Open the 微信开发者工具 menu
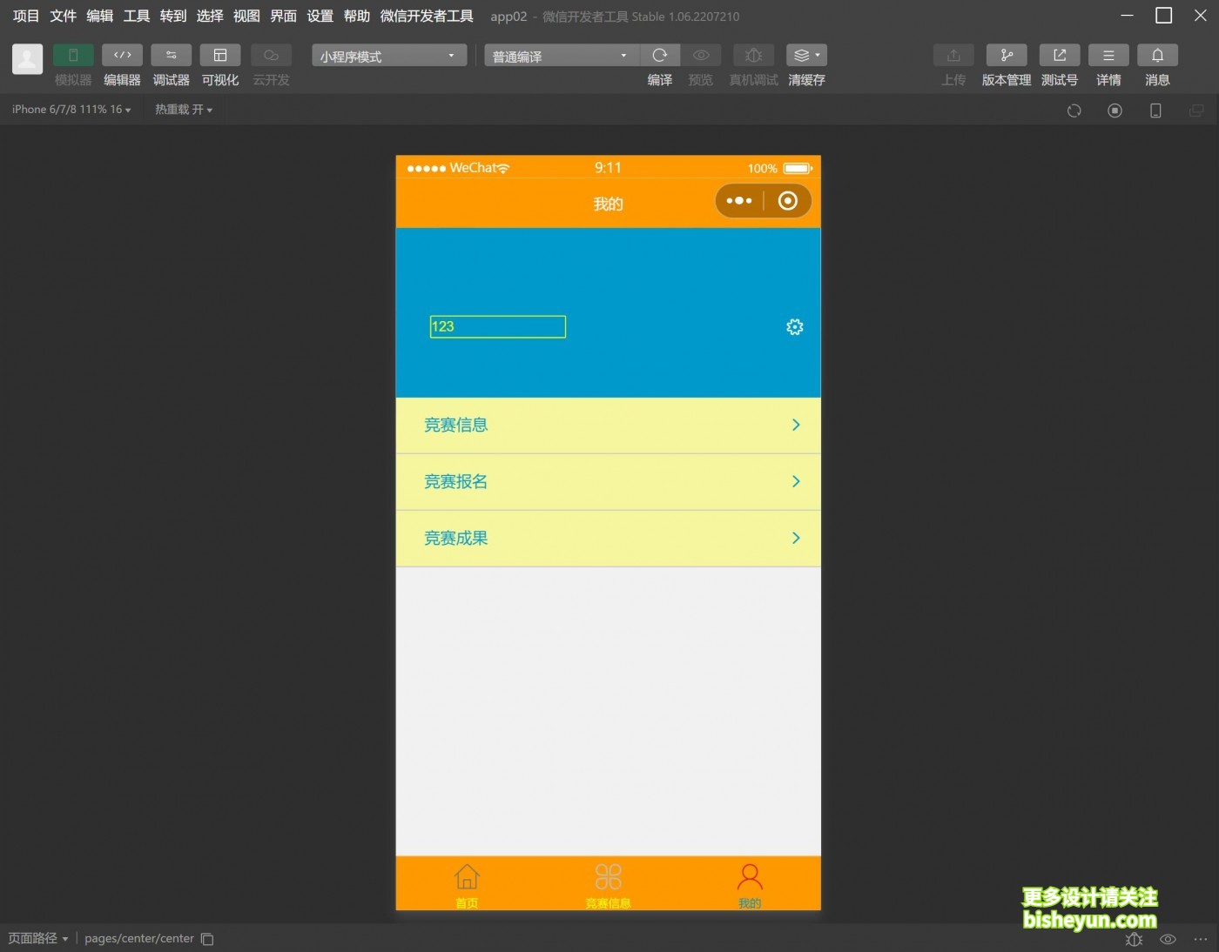The height and width of the screenshot is (952, 1219). [x=427, y=16]
